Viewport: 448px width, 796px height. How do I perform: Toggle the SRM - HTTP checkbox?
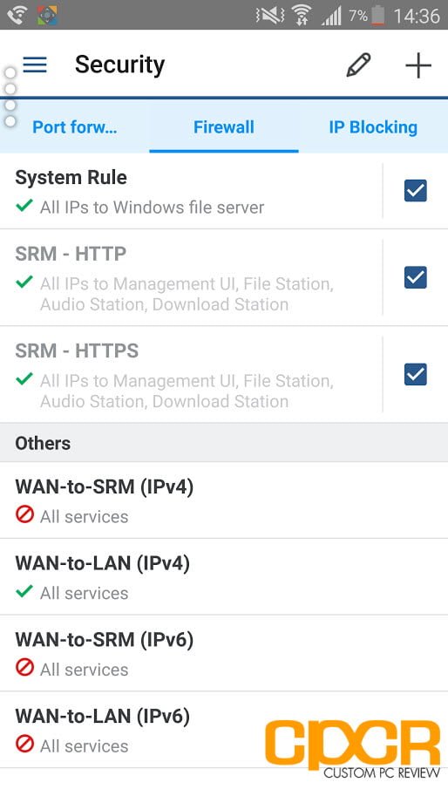pos(415,278)
